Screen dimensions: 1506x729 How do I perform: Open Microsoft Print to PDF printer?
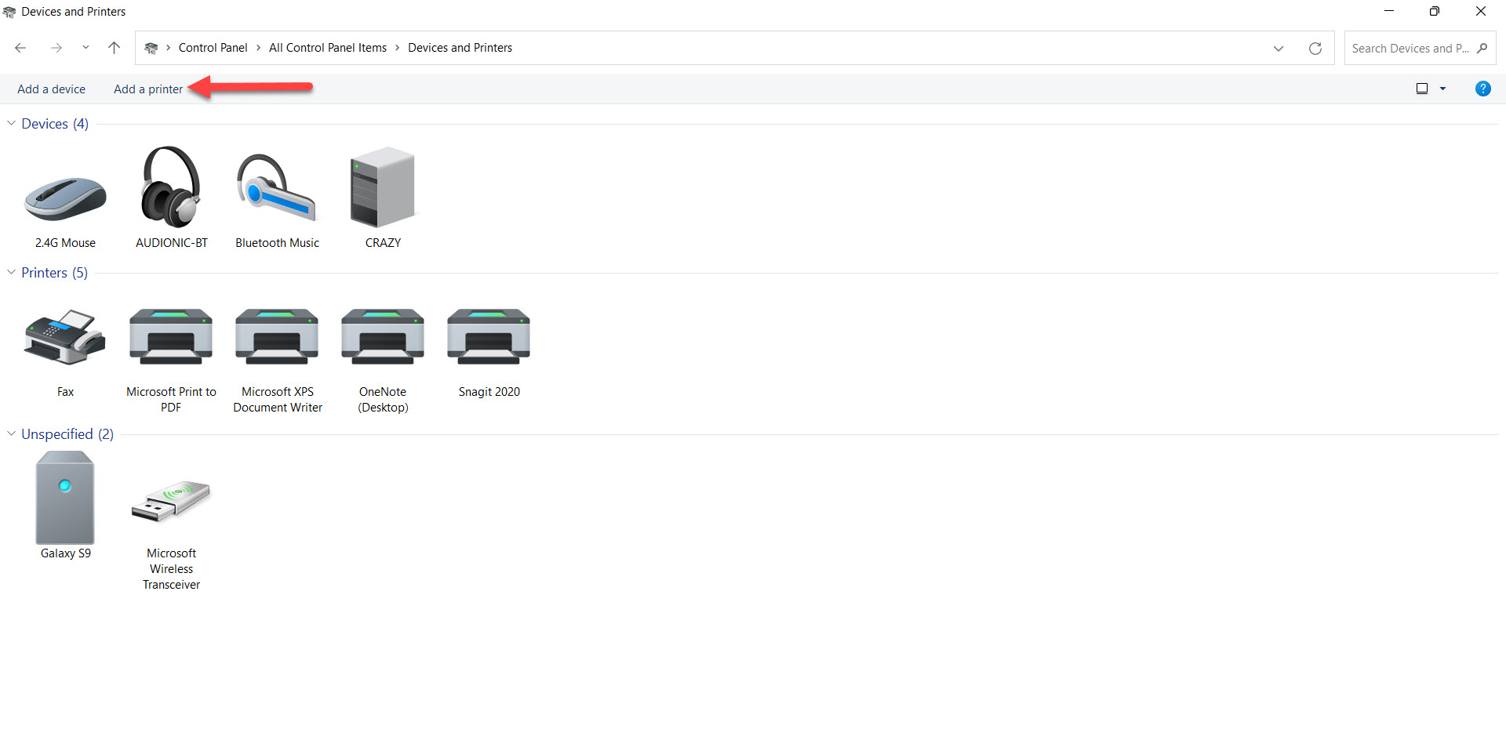tap(170, 337)
